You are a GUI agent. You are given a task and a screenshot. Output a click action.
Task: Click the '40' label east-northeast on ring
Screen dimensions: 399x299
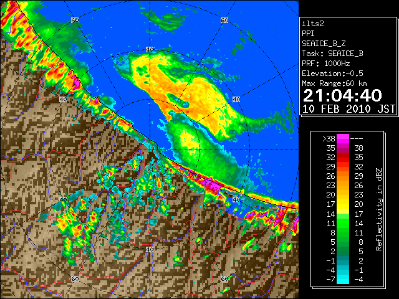coord(236,100)
